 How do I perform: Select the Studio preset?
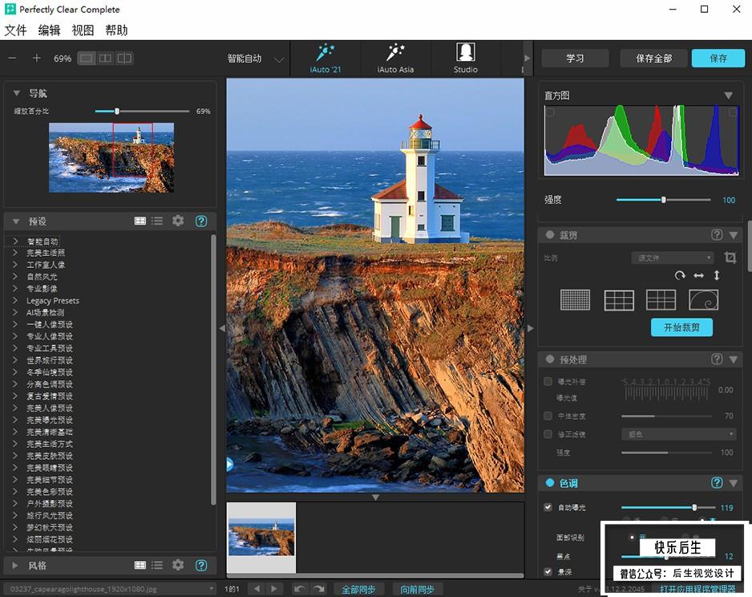click(x=465, y=58)
